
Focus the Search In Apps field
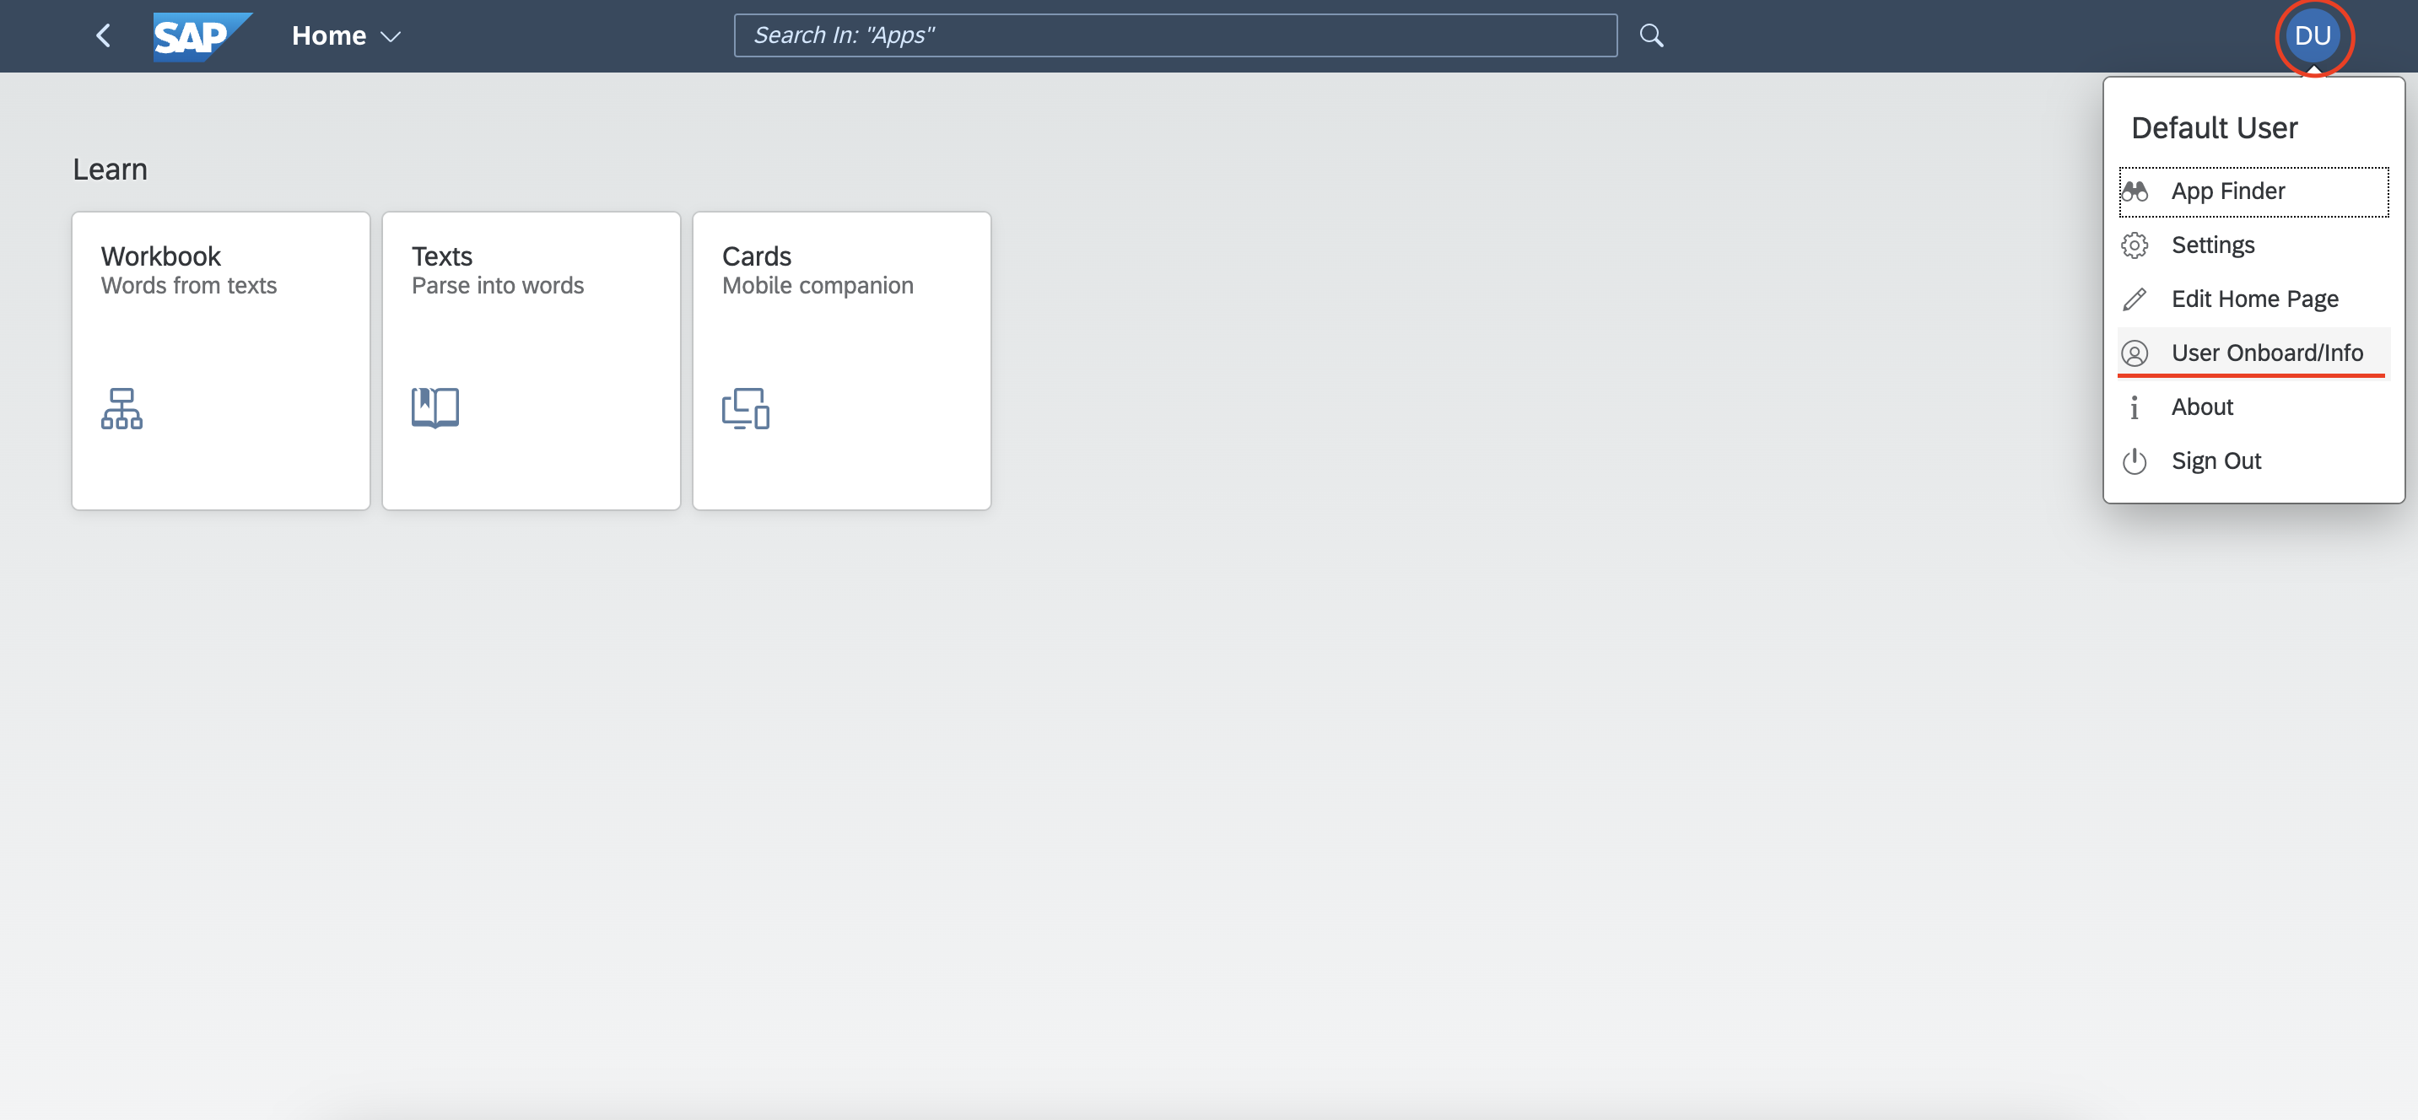point(1175,35)
